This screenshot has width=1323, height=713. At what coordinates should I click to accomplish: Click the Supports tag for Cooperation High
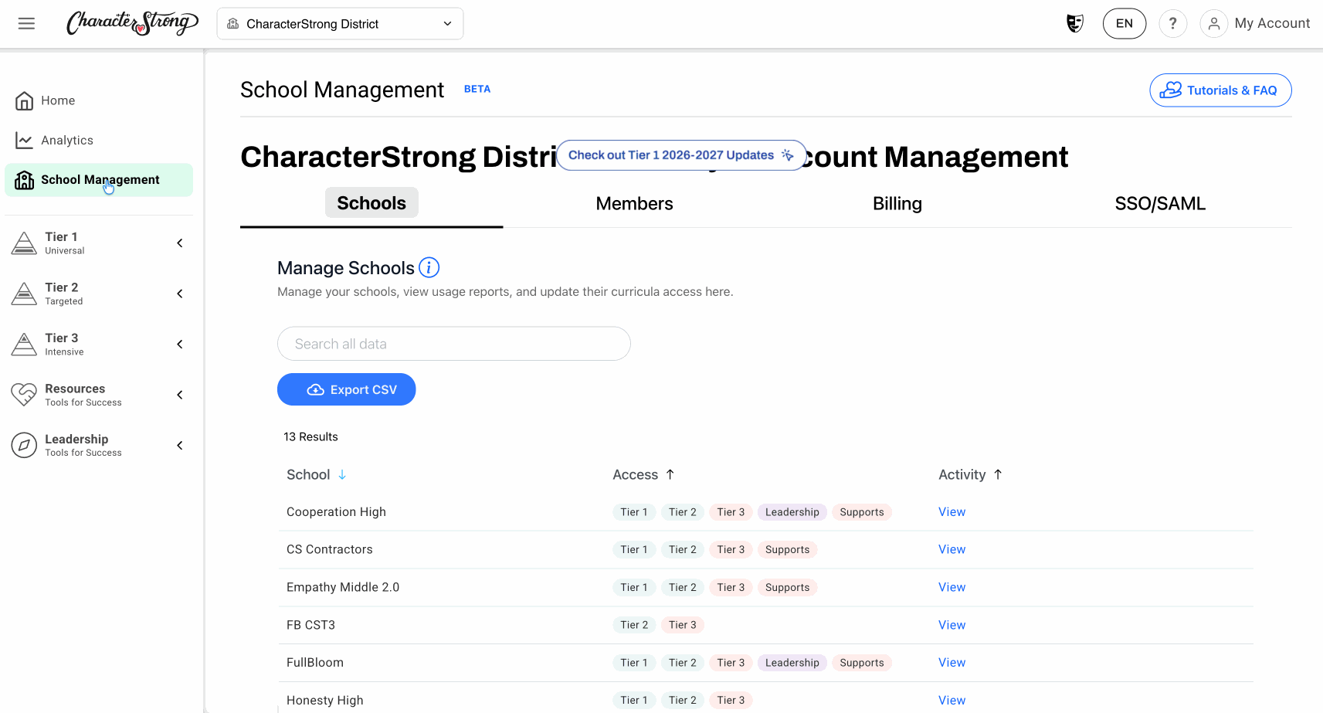[861, 512]
